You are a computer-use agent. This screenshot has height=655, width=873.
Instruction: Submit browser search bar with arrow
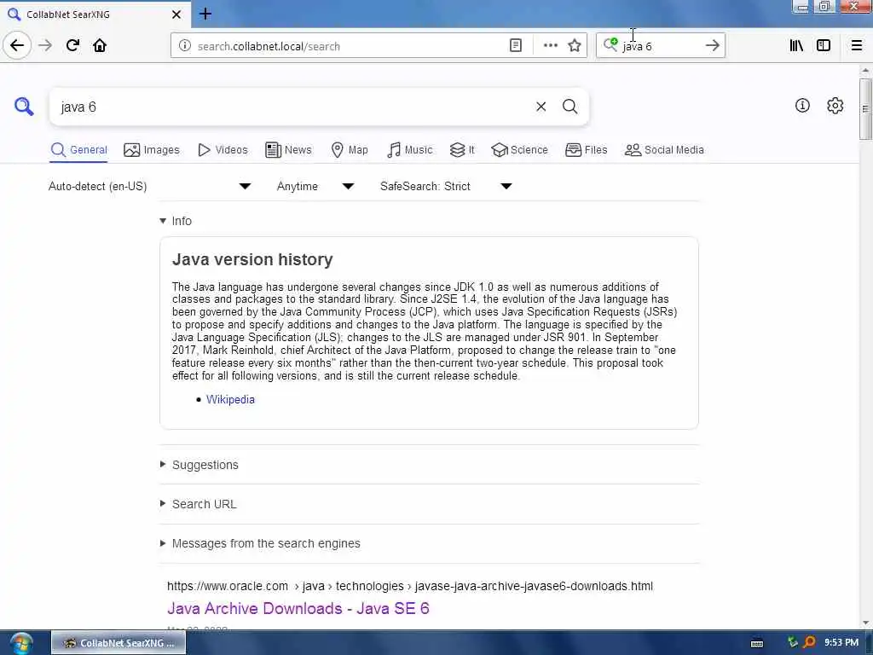coord(712,46)
